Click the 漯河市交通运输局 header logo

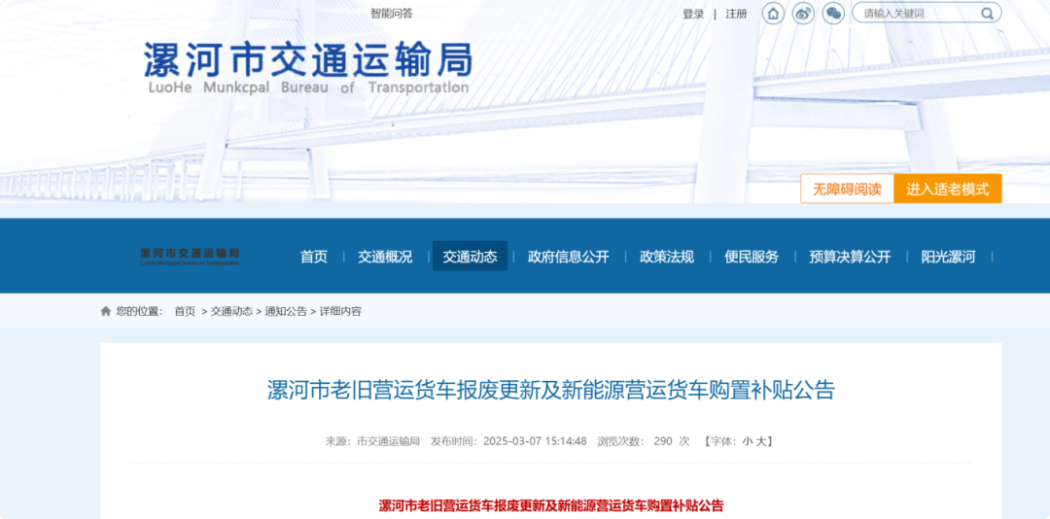pyautogui.click(x=308, y=67)
